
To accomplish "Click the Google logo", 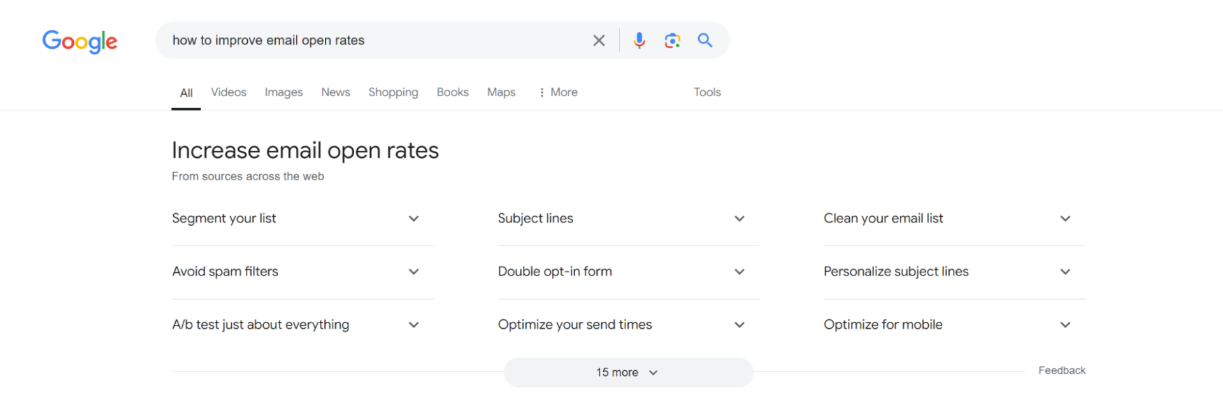I will click(80, 41).
